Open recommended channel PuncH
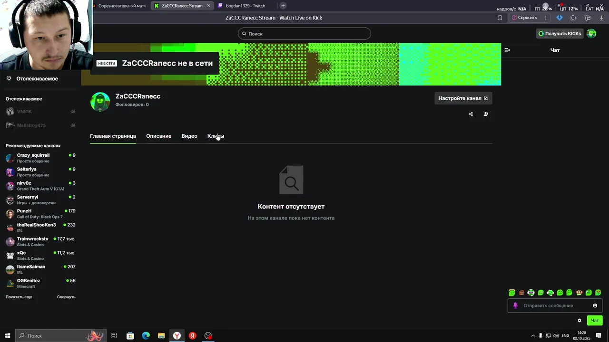 click(40, 214)
